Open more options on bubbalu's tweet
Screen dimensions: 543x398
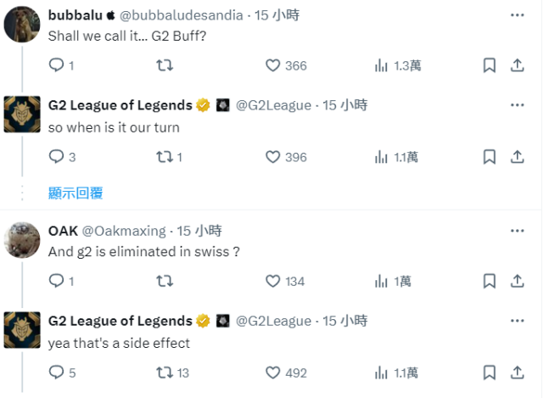[x=517, y=14]
